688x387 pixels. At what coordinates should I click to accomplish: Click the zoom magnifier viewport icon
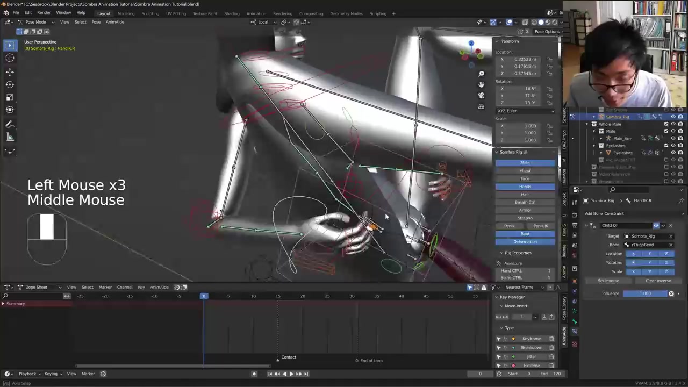[481, 74]
